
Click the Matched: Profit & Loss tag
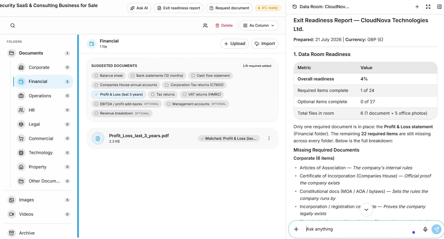[228, 138]
